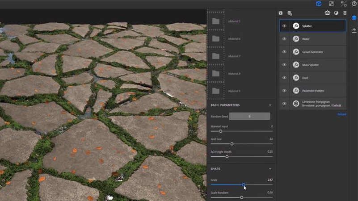Click the bake gear icon above the layers
Image resolution: width=358 pixels, height=201 pixels.
[x=328, y=13]
